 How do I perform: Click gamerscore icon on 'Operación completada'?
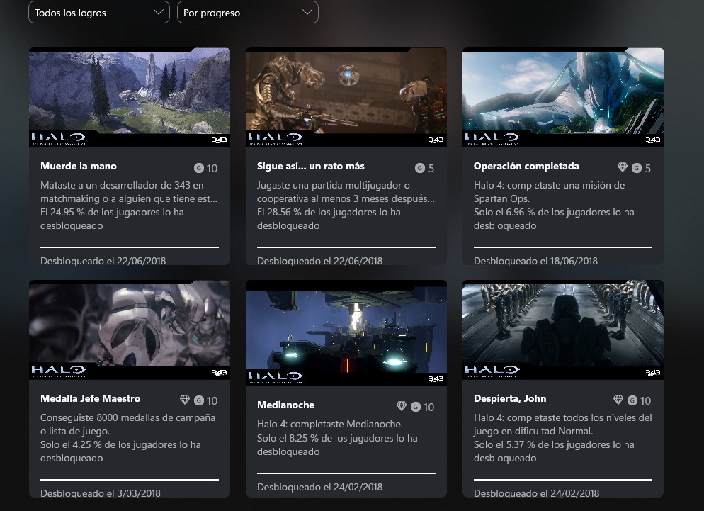pyautogui.click(x=637, y=168)
